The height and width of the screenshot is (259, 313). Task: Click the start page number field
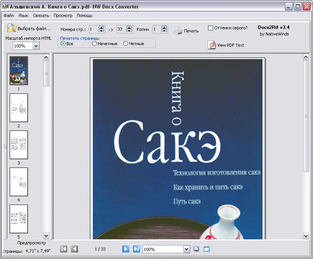(94, 29)
